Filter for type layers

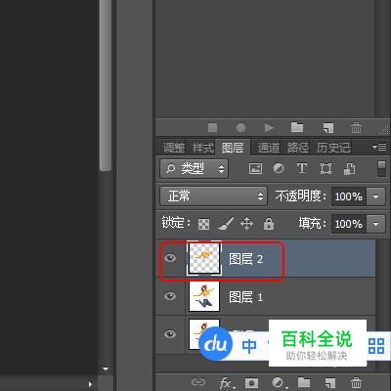coord(302,168)
